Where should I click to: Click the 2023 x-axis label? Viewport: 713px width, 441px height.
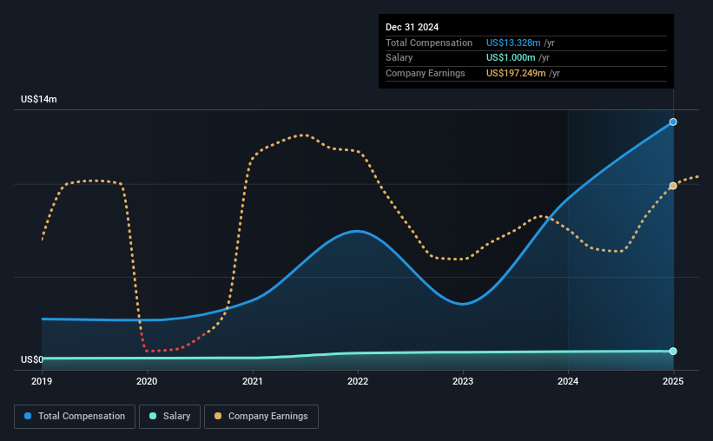tap(463, 381)
